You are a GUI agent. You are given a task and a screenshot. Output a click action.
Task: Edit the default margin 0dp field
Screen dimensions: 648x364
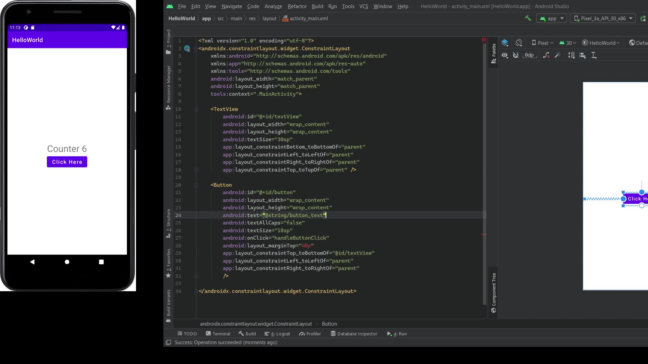tap(529, 55)
